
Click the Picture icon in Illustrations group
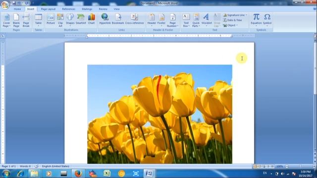tap(51, 19)
